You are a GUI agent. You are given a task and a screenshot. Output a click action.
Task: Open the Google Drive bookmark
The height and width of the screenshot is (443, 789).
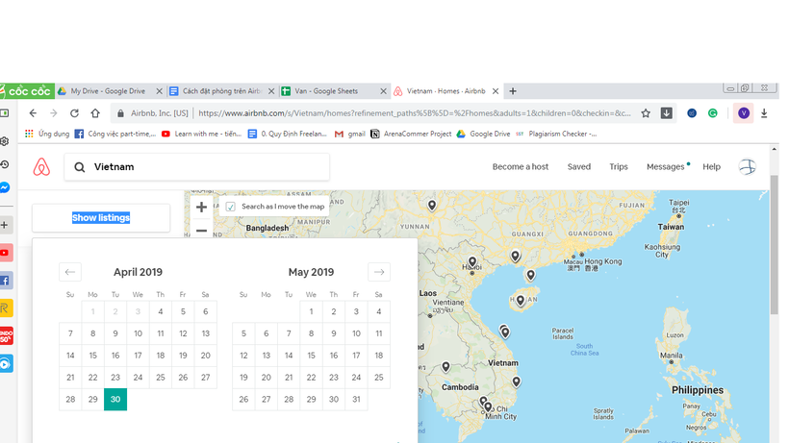(483, 134)
